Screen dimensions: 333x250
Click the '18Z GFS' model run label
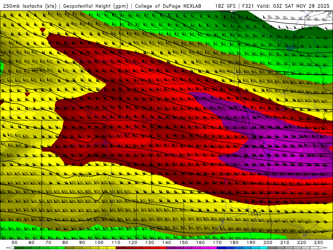pyautogui.click(x=225, y=6)
